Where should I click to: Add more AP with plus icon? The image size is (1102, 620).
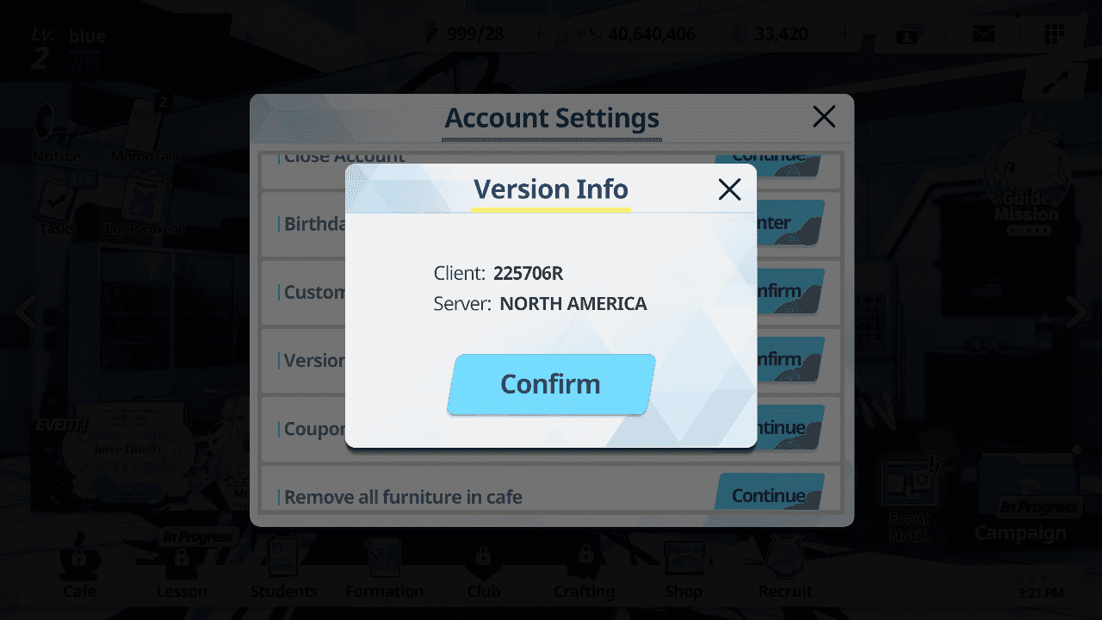(540, 34)
